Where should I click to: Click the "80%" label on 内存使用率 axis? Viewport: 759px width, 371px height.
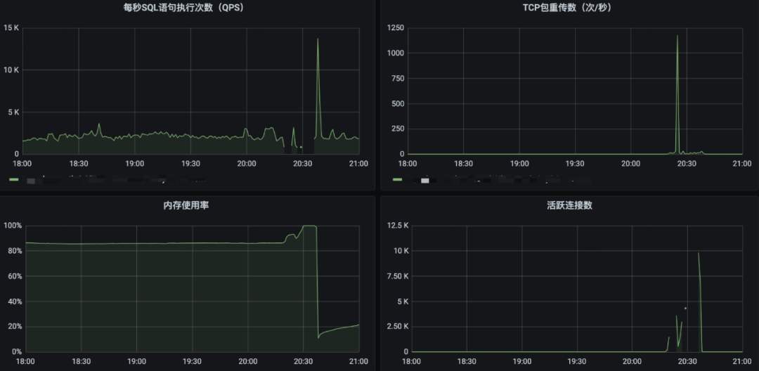coord(15,251)
